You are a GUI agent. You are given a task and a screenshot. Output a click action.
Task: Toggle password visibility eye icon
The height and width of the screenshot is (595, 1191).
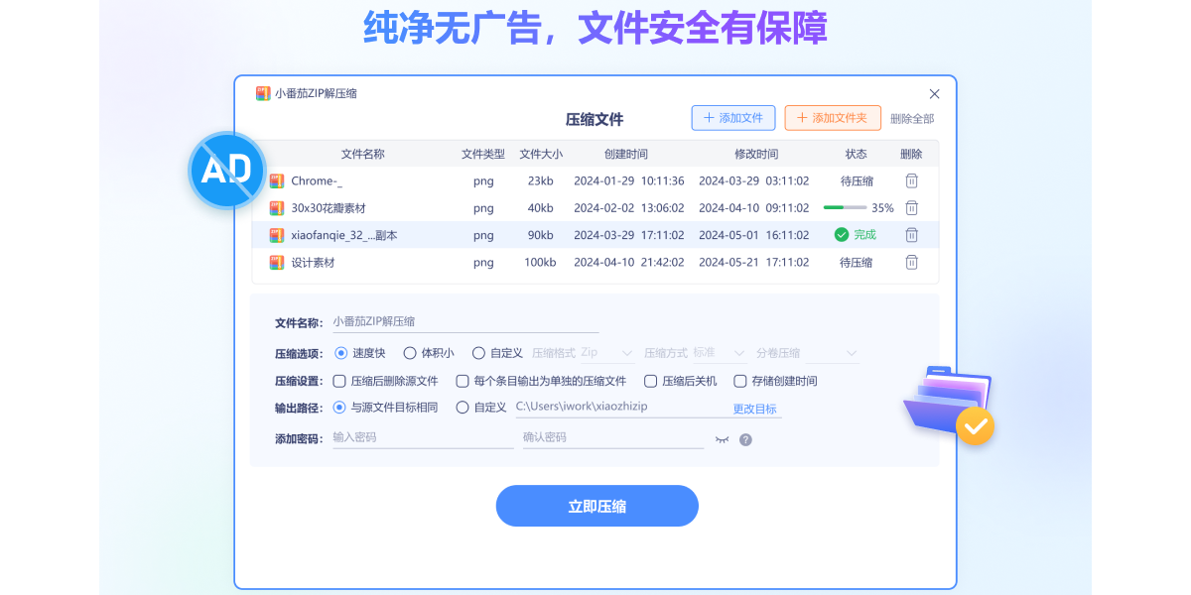pos(722,438)
